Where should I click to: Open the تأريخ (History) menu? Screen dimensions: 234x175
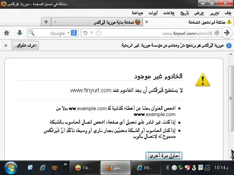pyautogui.click(x=185, y=13)
